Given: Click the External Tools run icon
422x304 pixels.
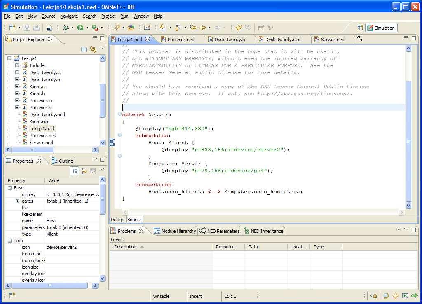Looking at the screenshot, I should pyautogui.click(x=95, y=28).
